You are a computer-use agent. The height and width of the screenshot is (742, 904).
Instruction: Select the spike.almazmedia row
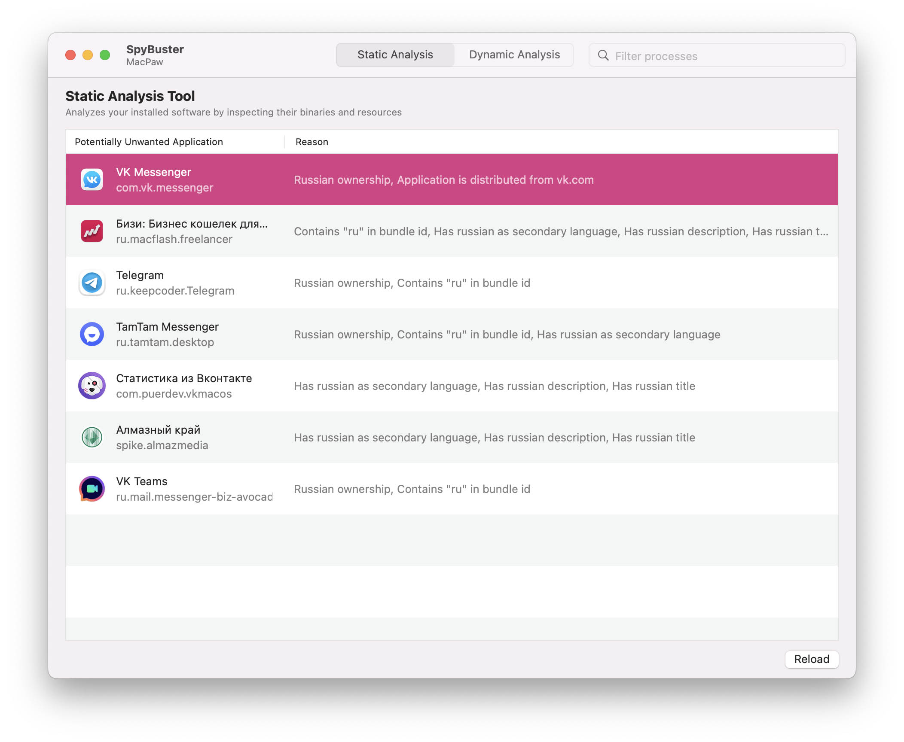(x=162, y=445)
